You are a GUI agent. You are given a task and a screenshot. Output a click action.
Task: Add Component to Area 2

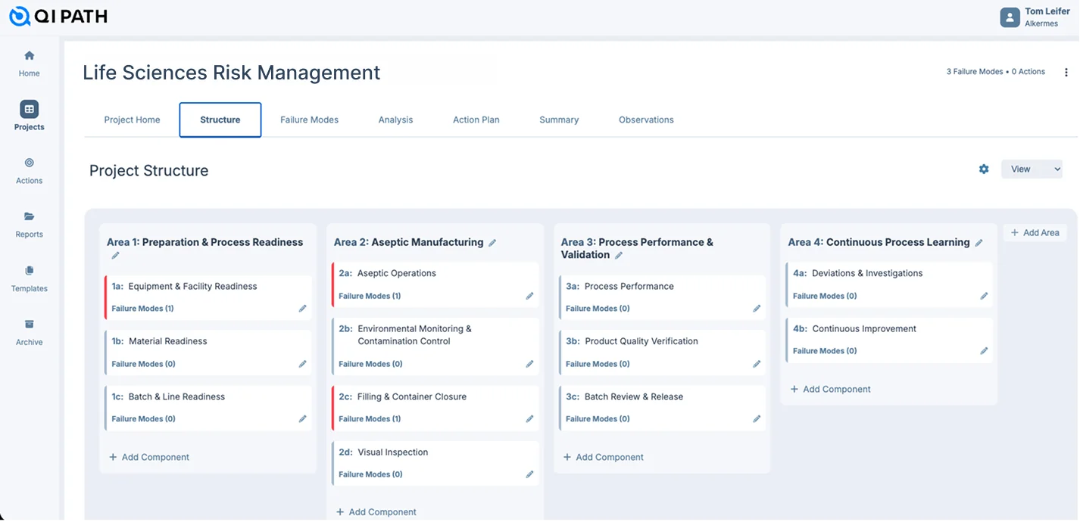(x=376, y=512)
